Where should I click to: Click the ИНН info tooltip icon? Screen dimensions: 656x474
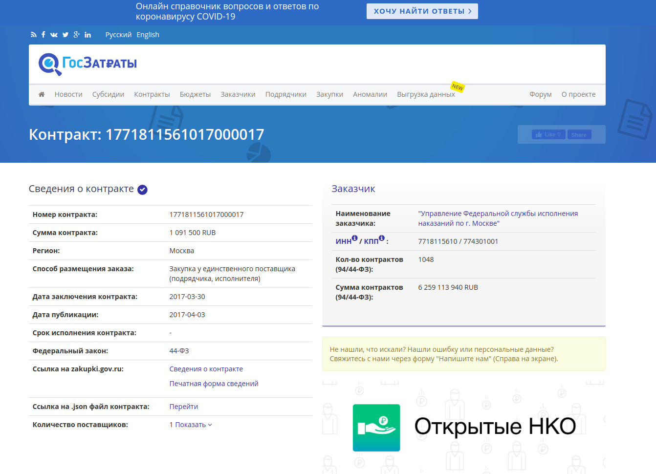click(x=355, y=238)
